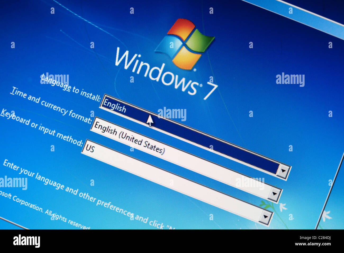
Task: Click the 'Language to install:' label
Action: coord(70,88)
